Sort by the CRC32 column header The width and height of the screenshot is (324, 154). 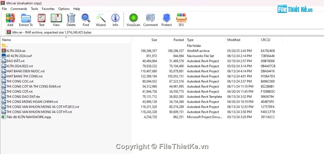[x=271, y=40]
